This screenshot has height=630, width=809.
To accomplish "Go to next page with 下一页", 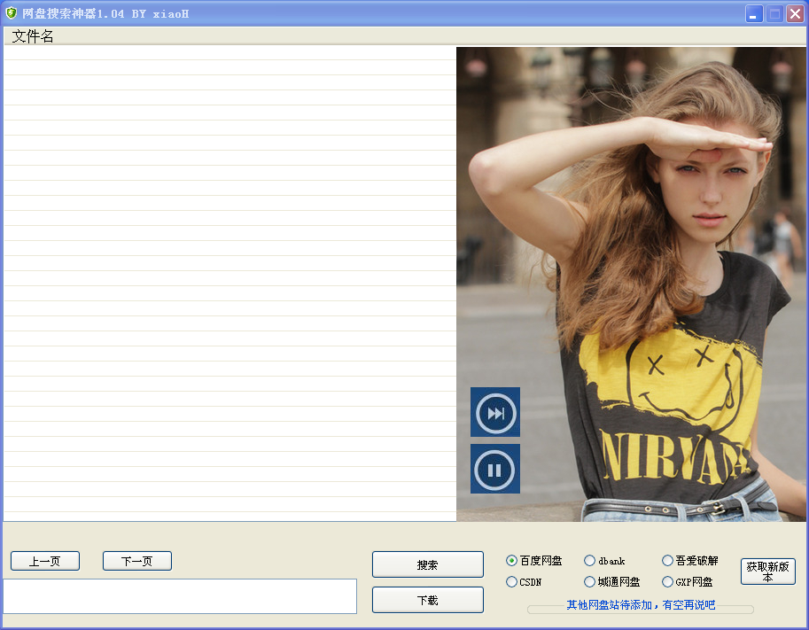I will pos(137,561).
